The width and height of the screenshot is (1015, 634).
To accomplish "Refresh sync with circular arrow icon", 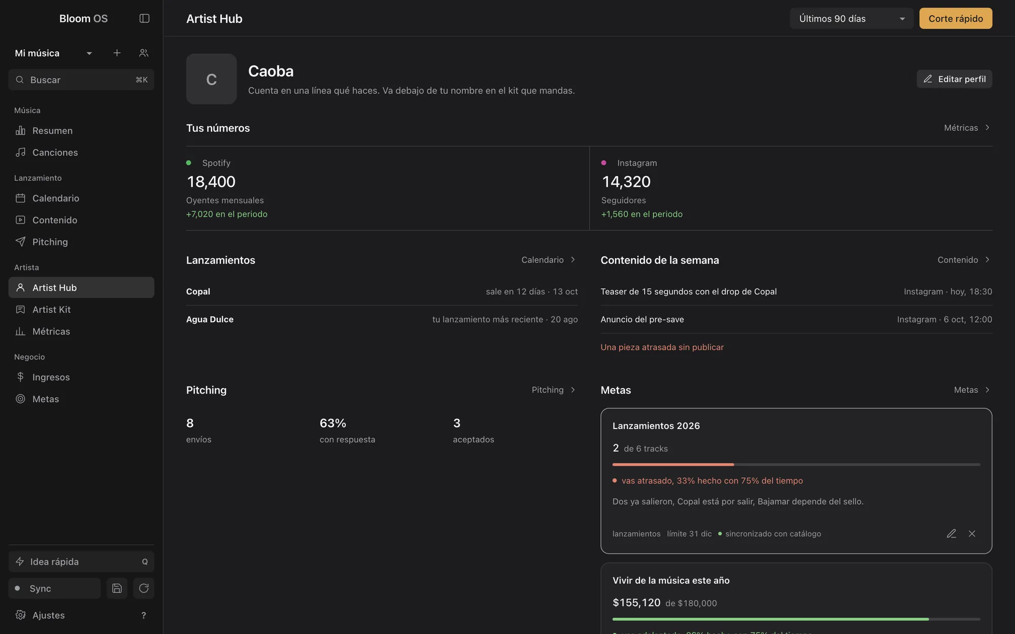I will pos(144,588).
